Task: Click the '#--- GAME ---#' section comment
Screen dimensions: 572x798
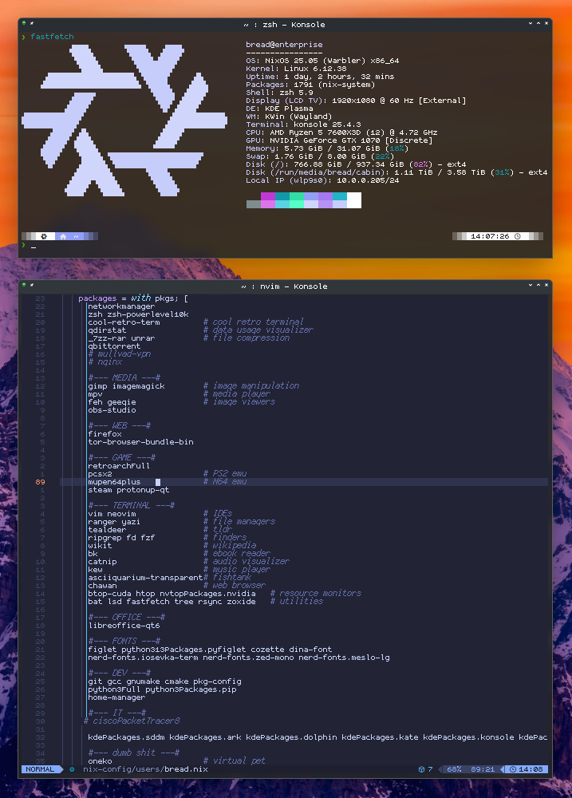Action: 121,457
